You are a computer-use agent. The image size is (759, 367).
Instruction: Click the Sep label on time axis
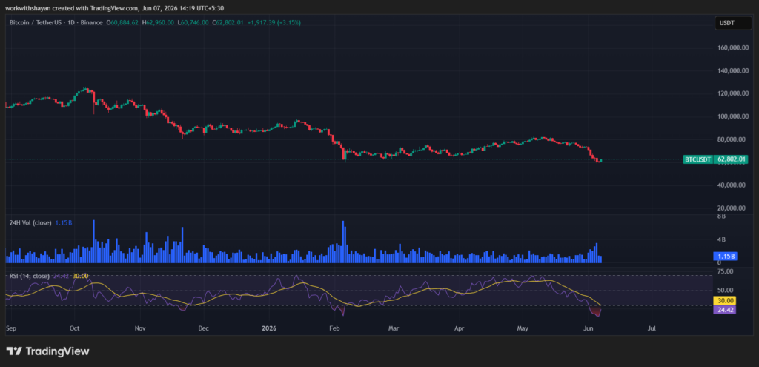tap(10, 328)
